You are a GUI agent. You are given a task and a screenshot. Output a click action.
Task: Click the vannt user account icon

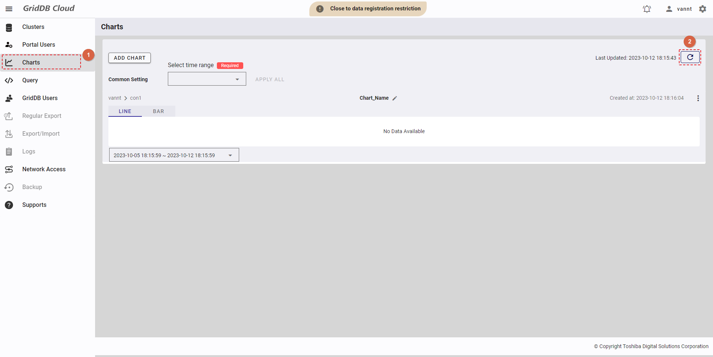point(669,9)
